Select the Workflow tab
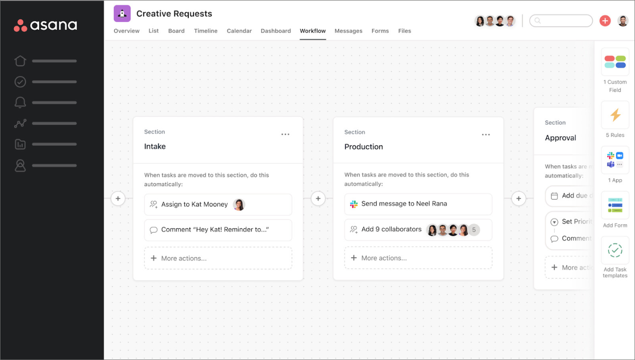The height and width of the screenshot is (360, 635). [313, 31]
